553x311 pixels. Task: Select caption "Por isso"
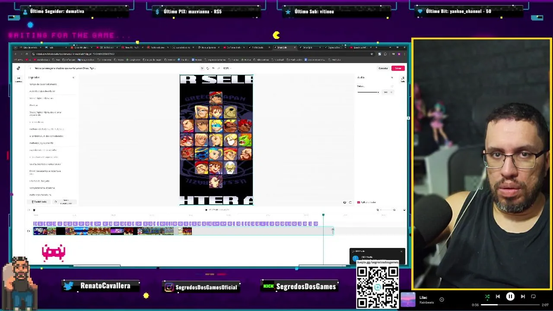(34, 105)
